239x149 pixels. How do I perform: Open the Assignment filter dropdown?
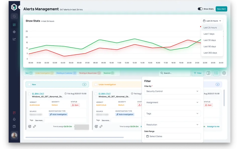click(x=172, y=102)
